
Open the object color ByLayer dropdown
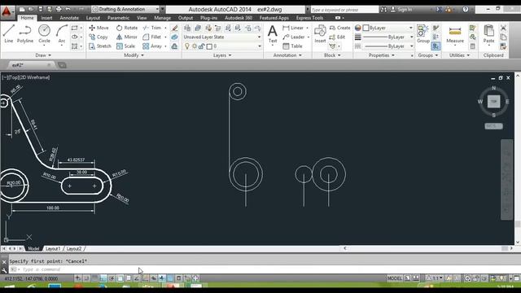(x=387, y=28)
